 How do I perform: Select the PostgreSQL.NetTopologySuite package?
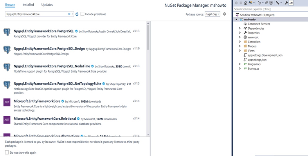coord(58,83)
